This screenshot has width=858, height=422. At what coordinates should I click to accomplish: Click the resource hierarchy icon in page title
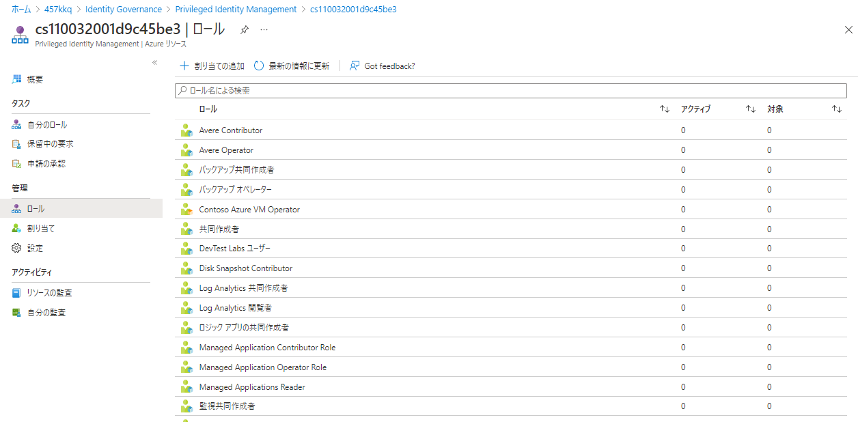coord(20,36)
